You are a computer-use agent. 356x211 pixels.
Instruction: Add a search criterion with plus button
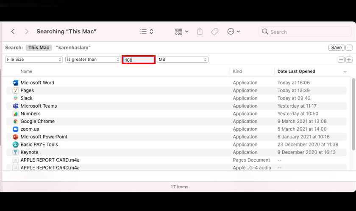point(349,60)
